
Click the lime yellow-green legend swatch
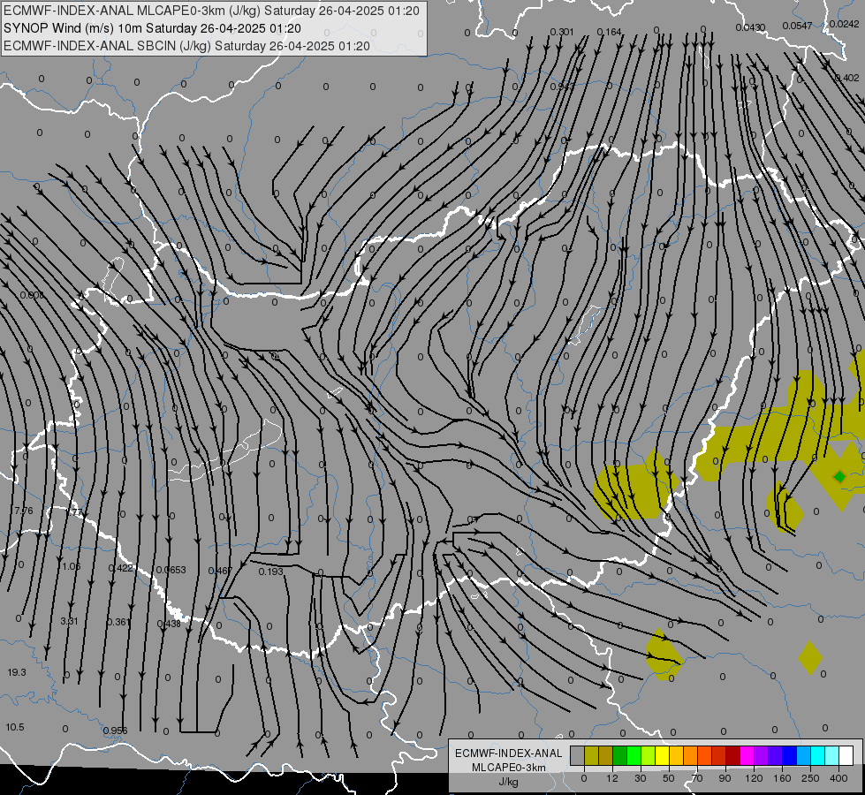(649, 755)
